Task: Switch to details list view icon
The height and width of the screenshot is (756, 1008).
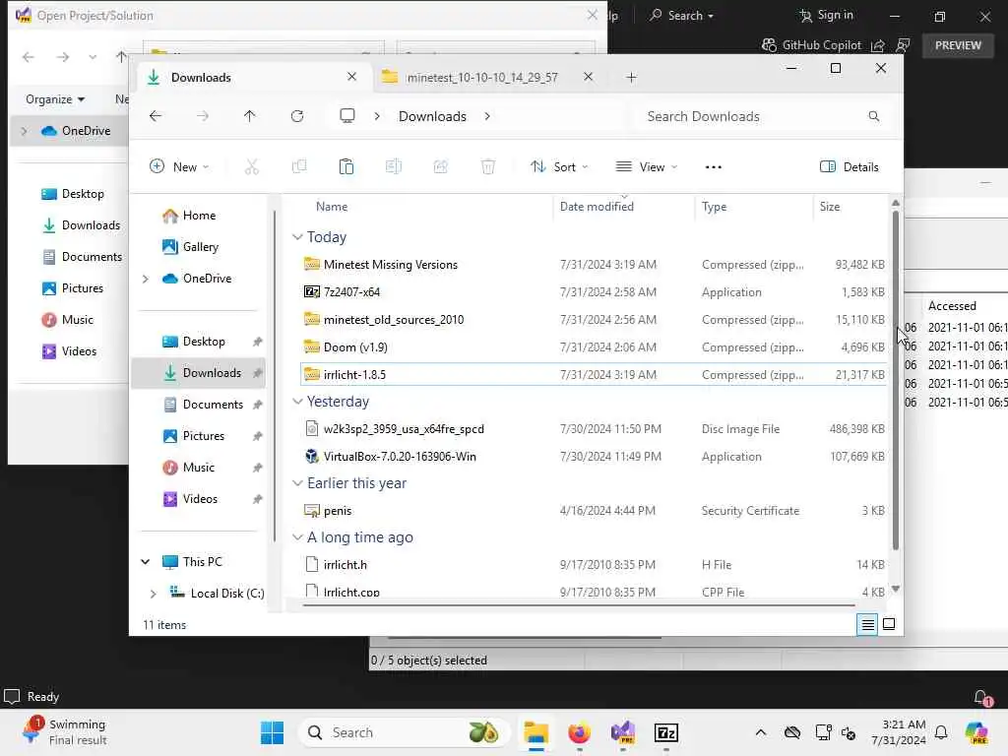Action: [x=867, y=624]
